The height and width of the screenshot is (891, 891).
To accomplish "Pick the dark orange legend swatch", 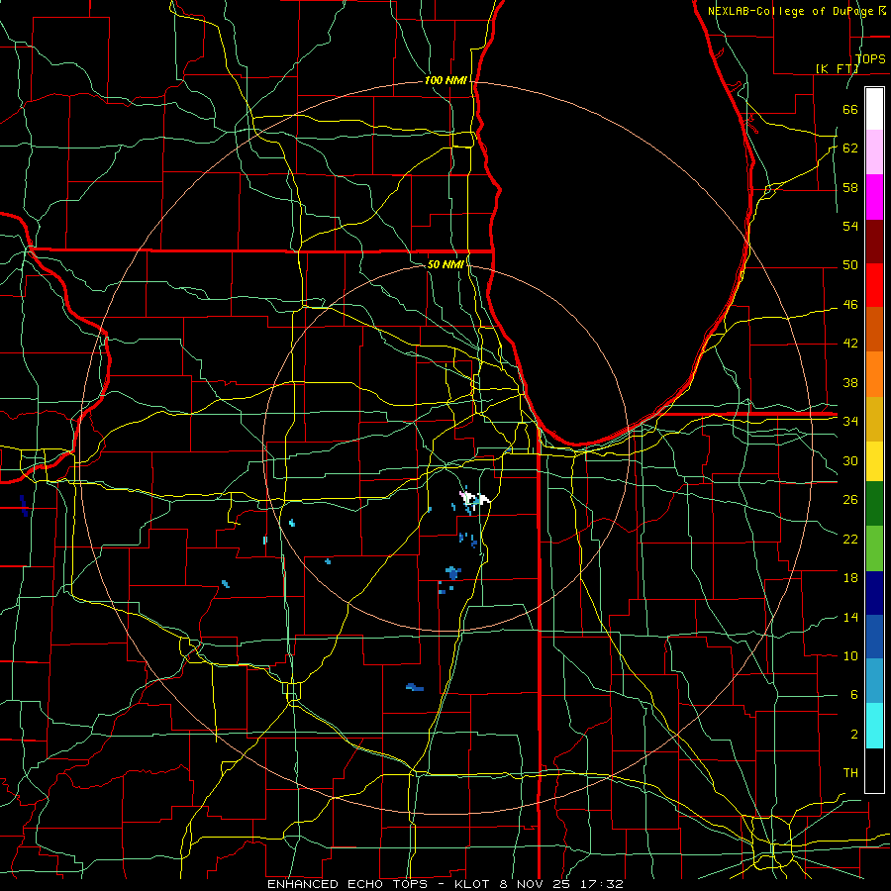I will click(x=874, y=330).
